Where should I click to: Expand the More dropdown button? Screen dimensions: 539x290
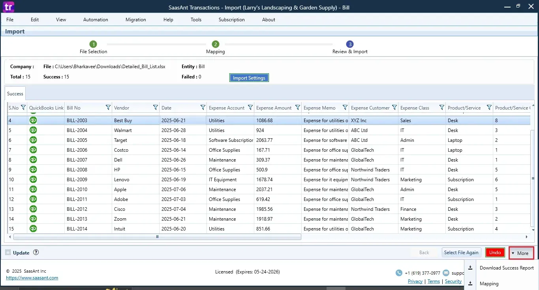click(521, 253)
